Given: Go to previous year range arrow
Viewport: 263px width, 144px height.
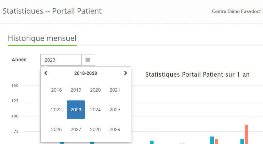Looking at the screenshot, I should (46, 73).
